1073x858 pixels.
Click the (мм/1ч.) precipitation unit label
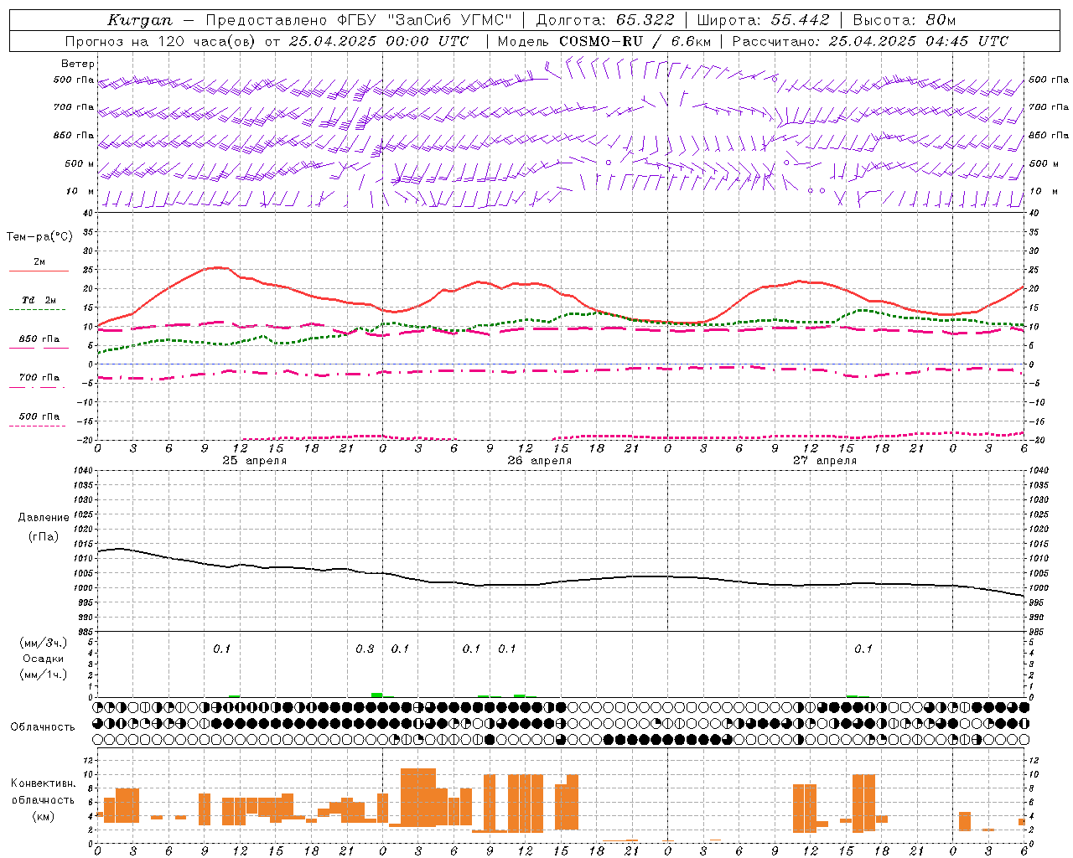point(44,675)
